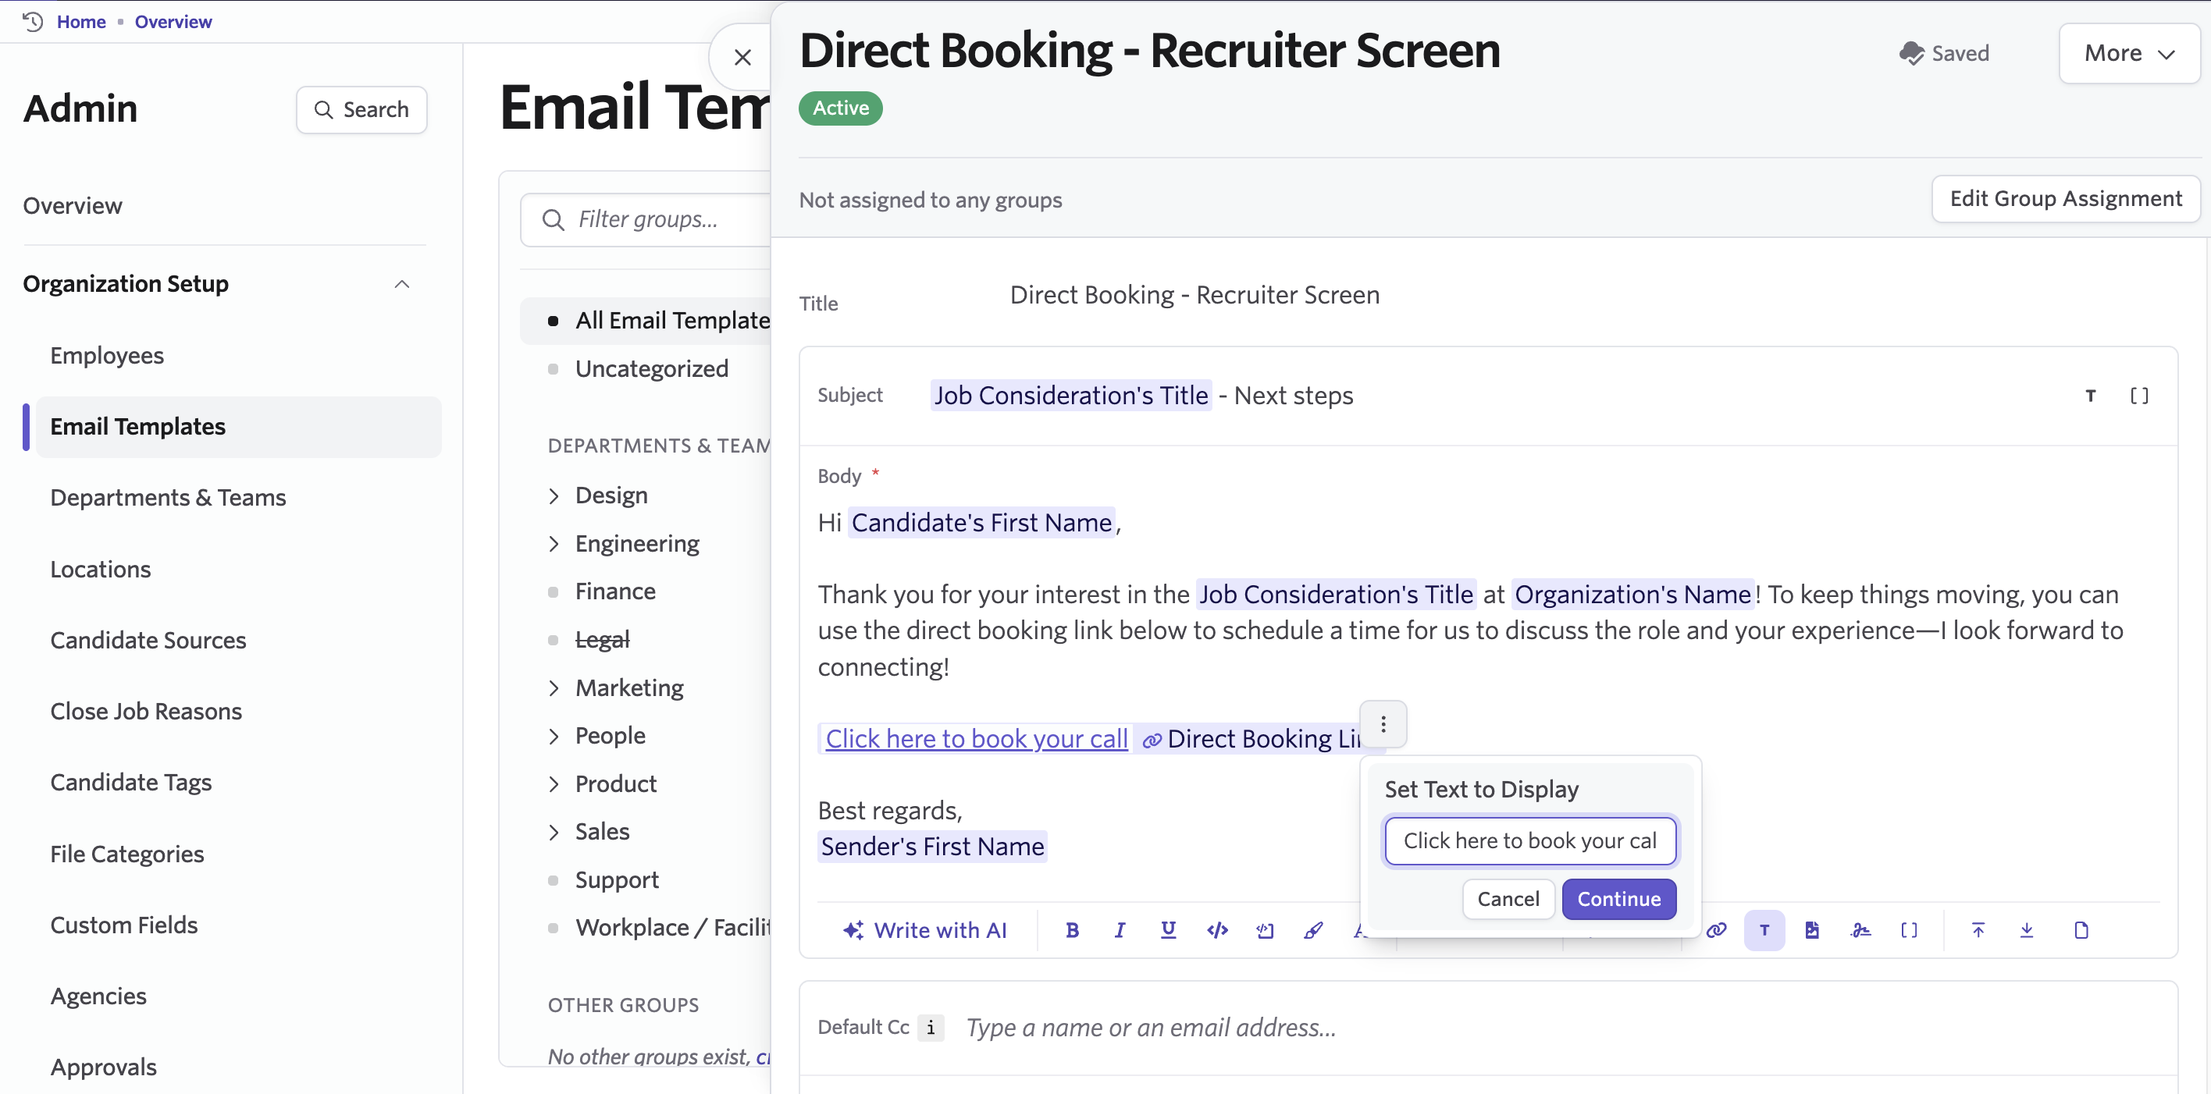Click Write with AI button
This screenshot has width=2211, height=1094.
pos(924,930)
